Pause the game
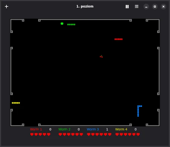 [x=127, y=6]
